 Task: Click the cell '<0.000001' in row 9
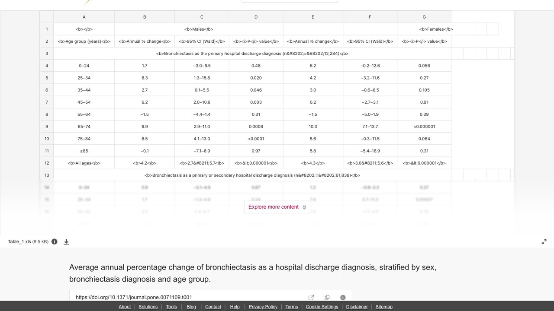[x=424, y=127]
